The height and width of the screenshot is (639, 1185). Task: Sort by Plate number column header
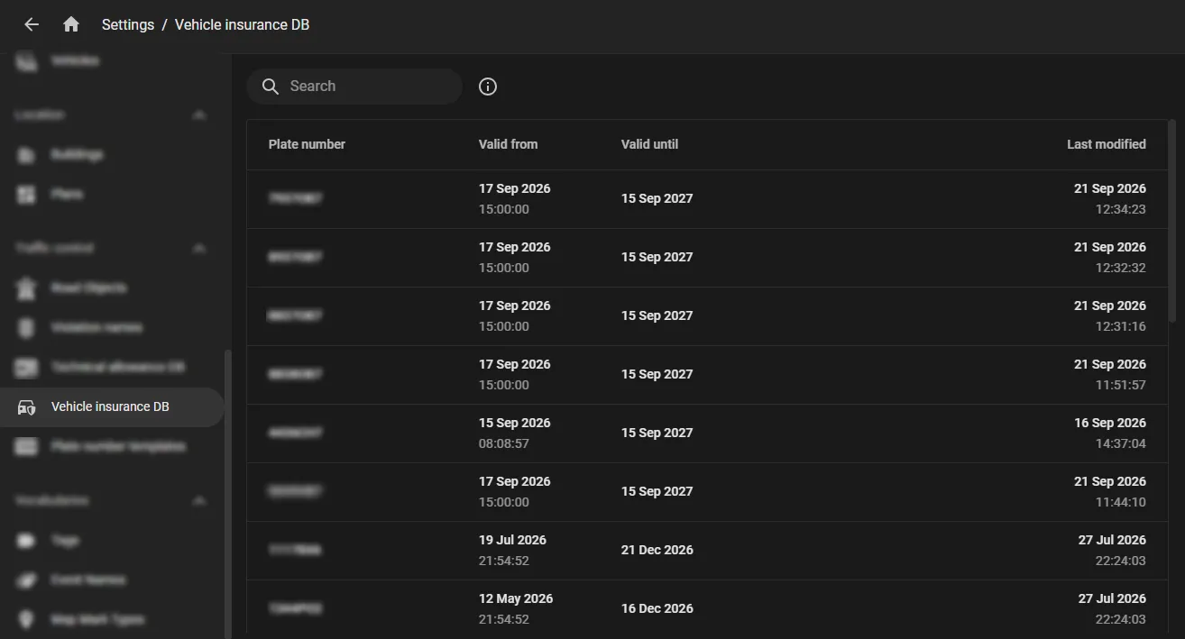[x=307, y=144]
